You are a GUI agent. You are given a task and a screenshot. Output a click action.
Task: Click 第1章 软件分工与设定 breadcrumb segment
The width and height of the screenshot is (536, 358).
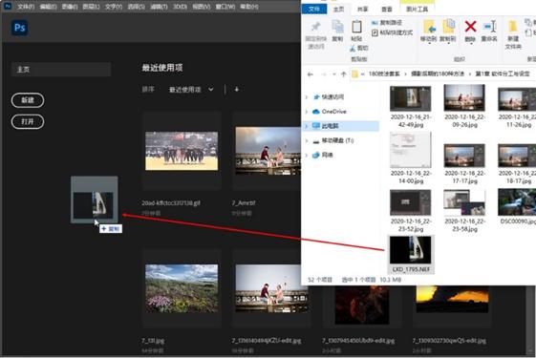pos(503,74)
